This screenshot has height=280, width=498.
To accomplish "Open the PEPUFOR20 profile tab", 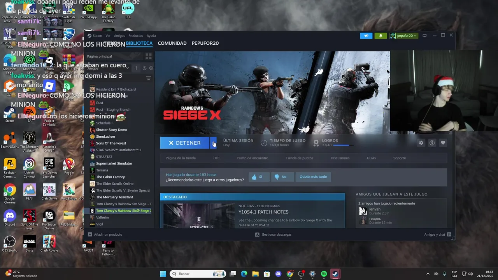I will (x=205, y=43).
